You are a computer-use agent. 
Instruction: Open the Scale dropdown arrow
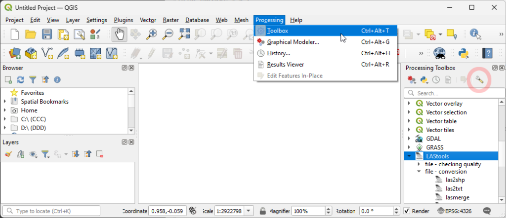click(248, 211)
